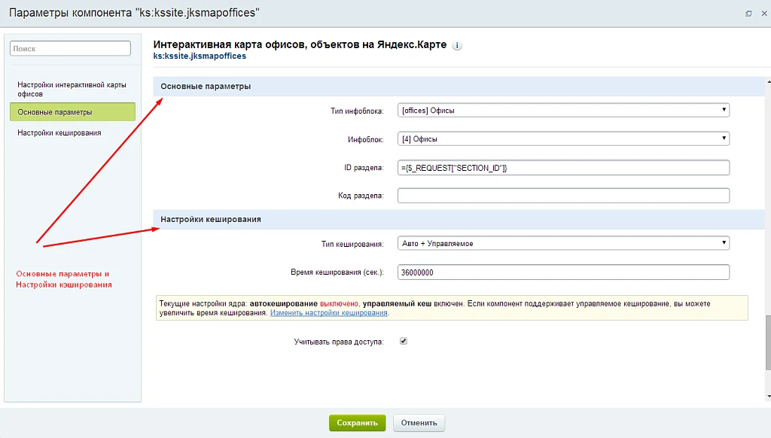Open the 'Тип кеширования' dropdown
The image size is (771, 438).
(x=563, y=243)
